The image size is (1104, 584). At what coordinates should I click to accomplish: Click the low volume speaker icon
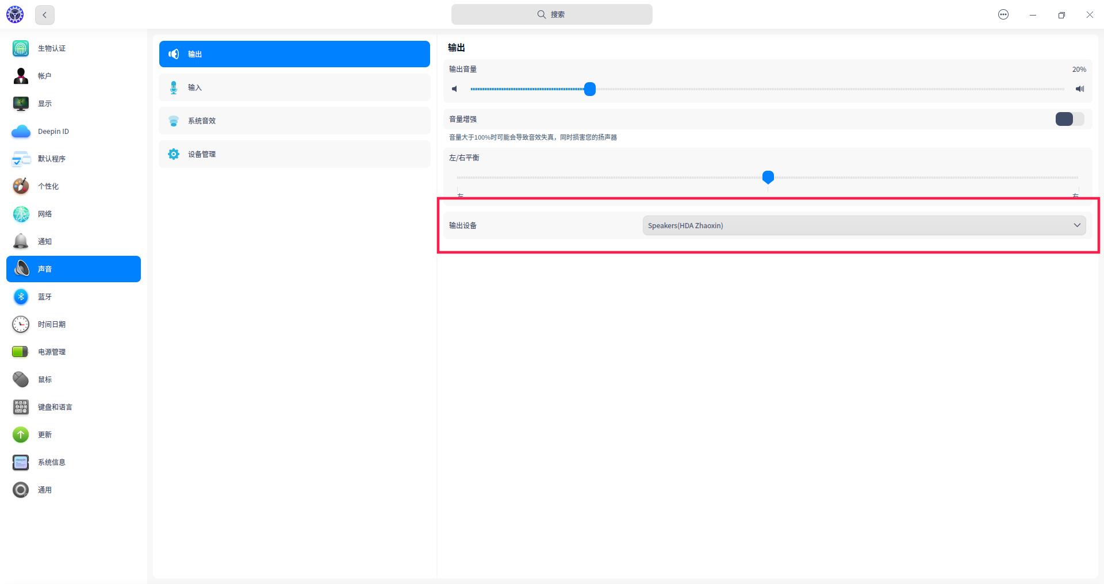[455, 89]
